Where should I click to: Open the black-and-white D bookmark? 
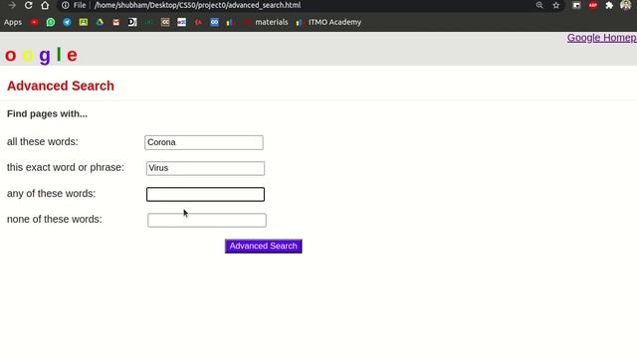tap(132, 22)
